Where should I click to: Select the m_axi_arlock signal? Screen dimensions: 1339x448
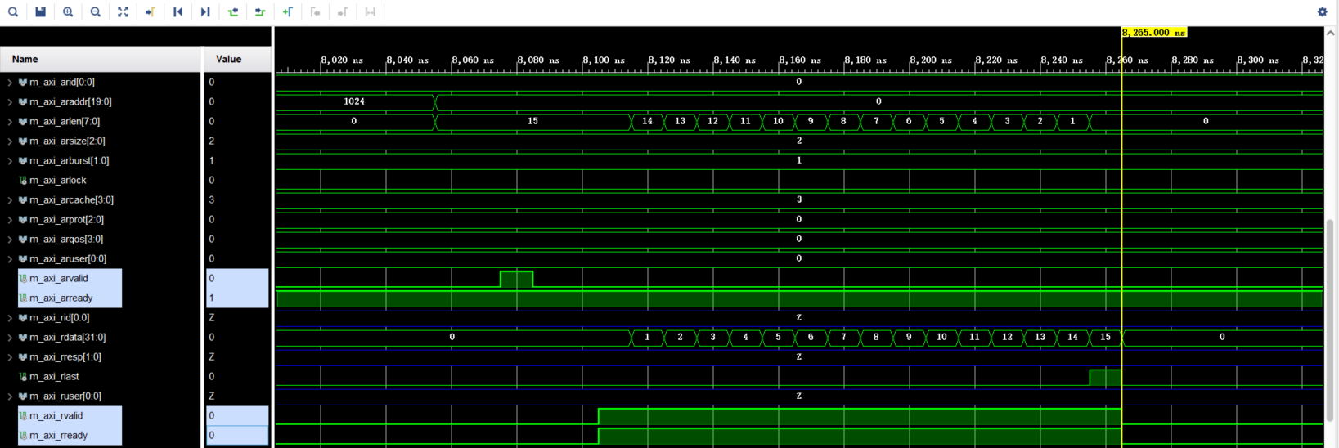tap(57, 181)
